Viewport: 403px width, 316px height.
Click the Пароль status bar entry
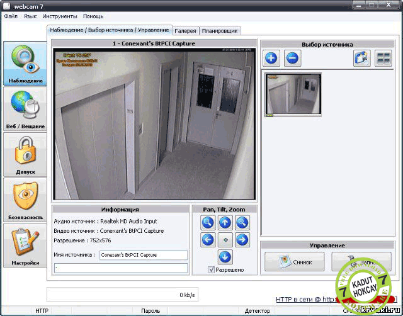tap(150, 311)
